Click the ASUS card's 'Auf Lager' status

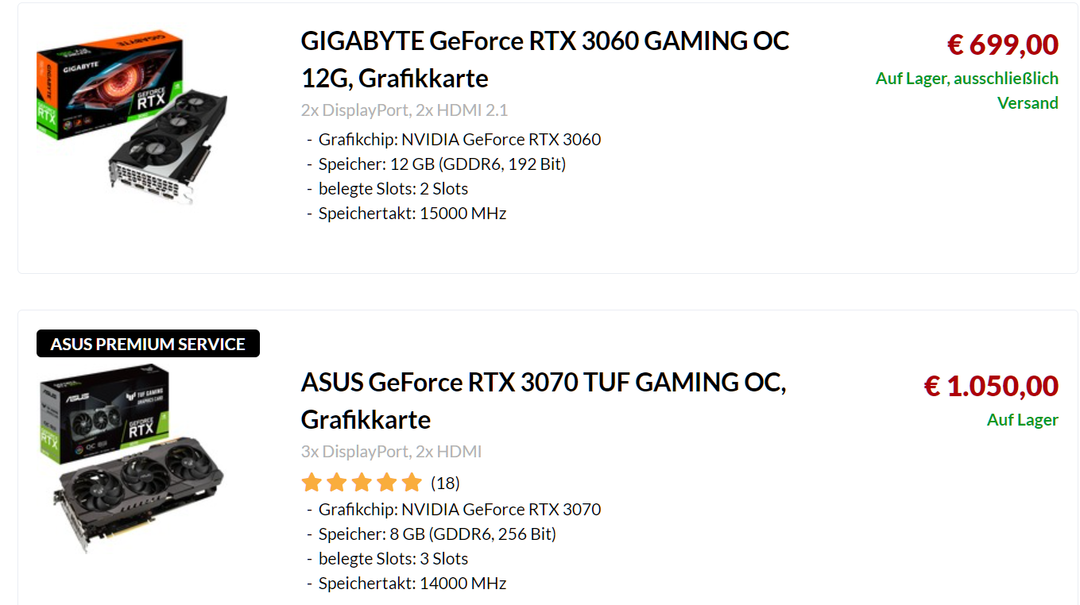(x=1022, y=420)
